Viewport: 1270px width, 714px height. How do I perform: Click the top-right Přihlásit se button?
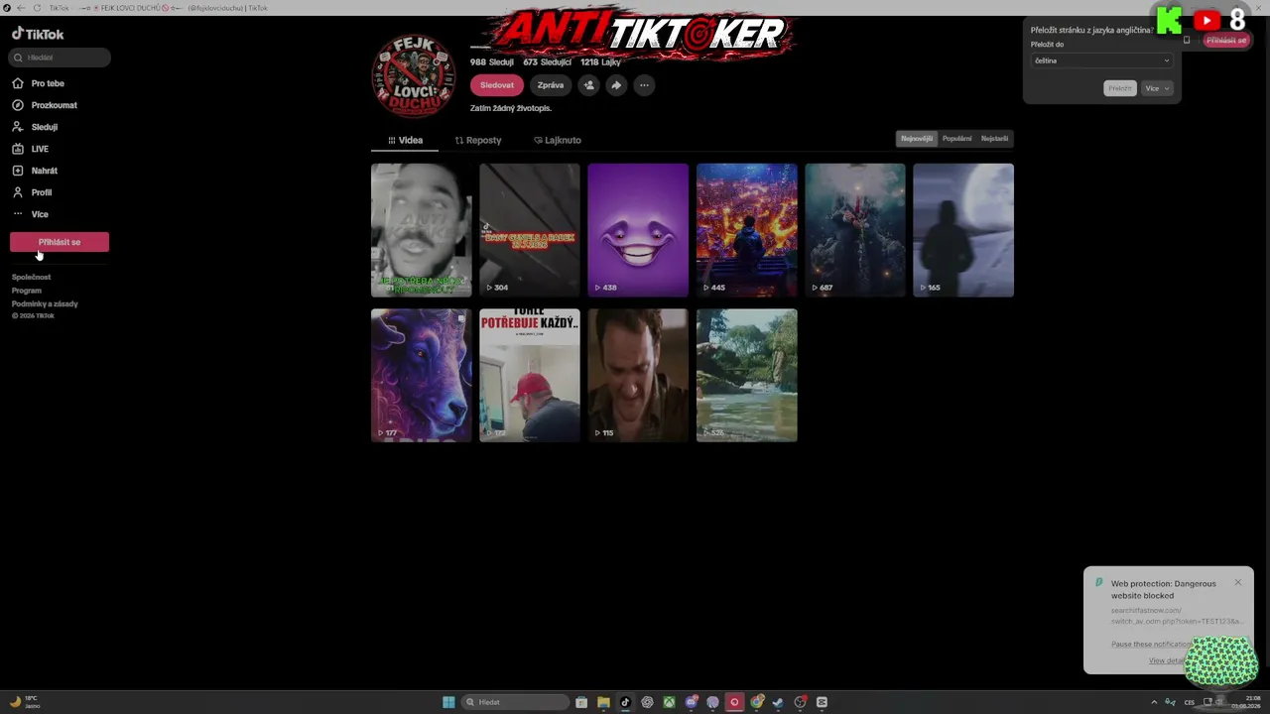[1226, 40]
